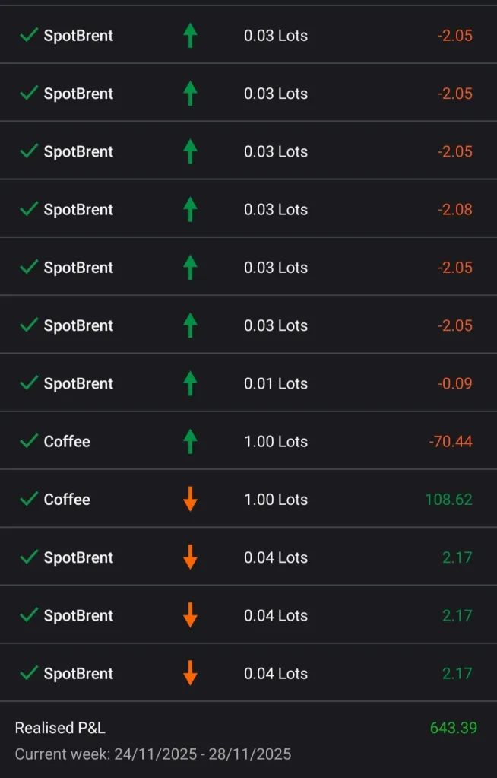The height and width of the screenshot is (778, 497).
Task: Select the -2.08 SpotBrent loss value
Action: click(454, 209)
